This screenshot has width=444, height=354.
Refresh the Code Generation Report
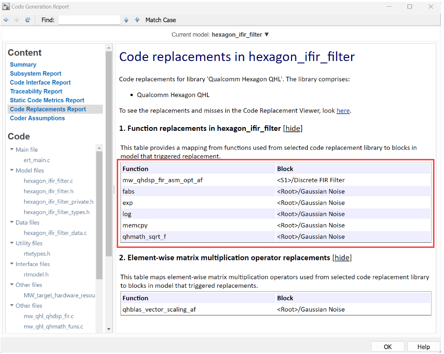pyautogui.click(x=28, y=20)
